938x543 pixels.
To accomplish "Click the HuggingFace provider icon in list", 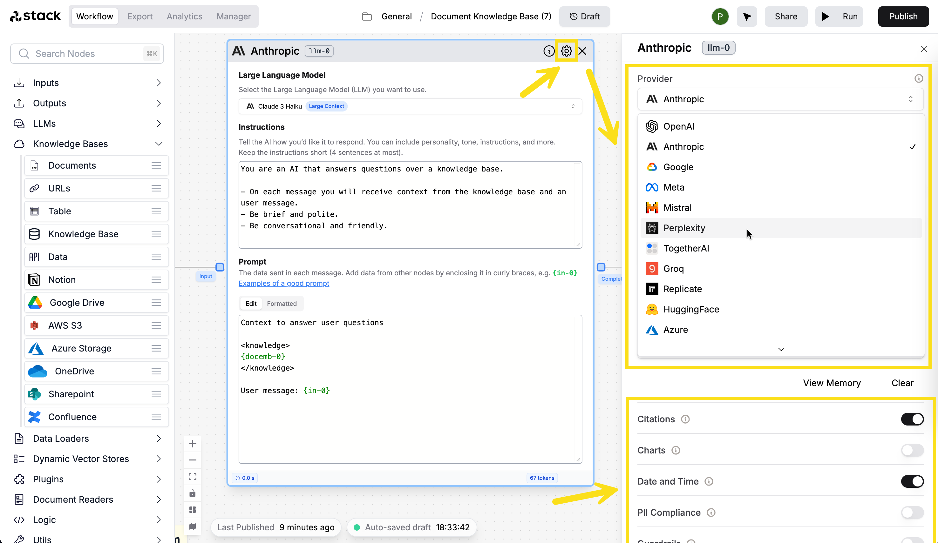I will 651,309.
